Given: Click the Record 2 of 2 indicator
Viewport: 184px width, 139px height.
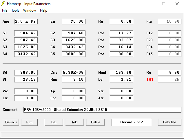Looking at the screenshot, I should coord(132,122).
